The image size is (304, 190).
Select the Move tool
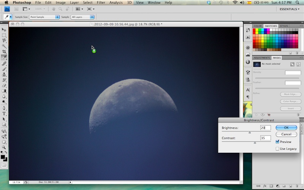pos(4,29)
